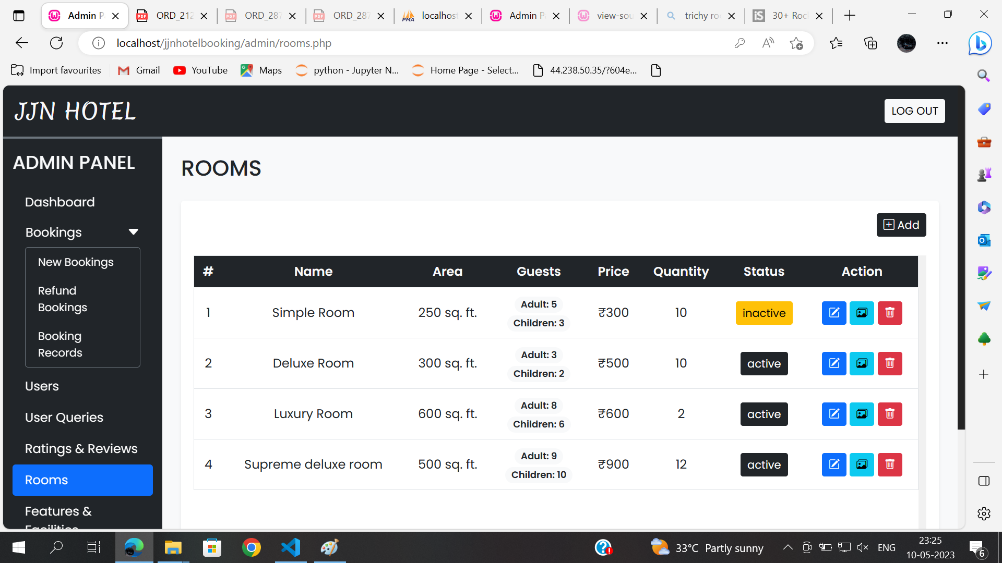Viewport: 1002px width, 563px height.
Task: Edit the Supreme deluxe room entry
Action: coord(833,464)
